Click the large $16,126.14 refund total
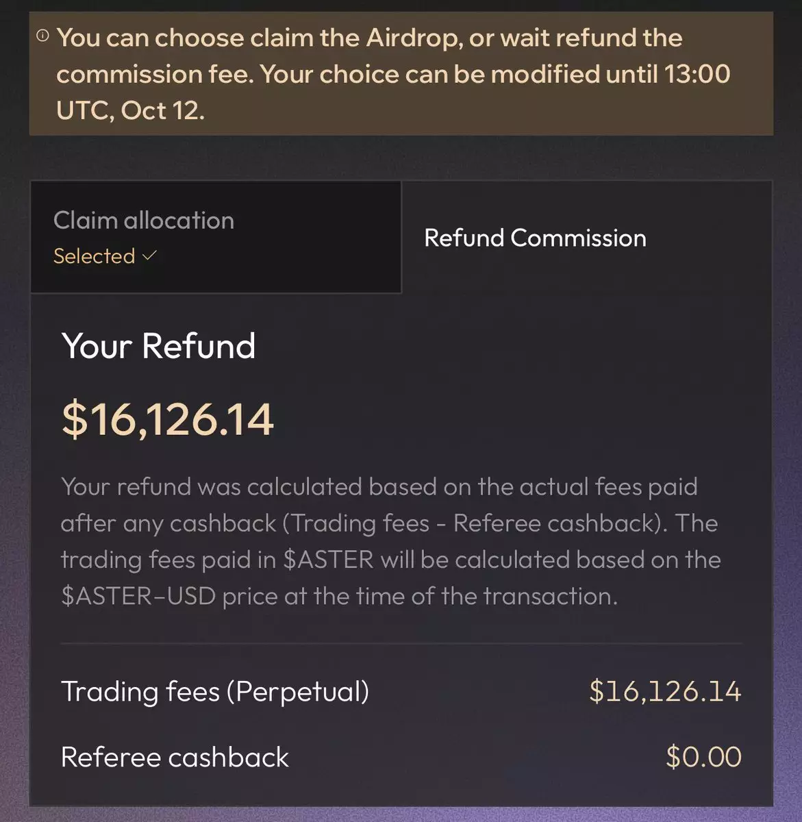The width and height of the screenshot is (802, 822). coord(168,419)
